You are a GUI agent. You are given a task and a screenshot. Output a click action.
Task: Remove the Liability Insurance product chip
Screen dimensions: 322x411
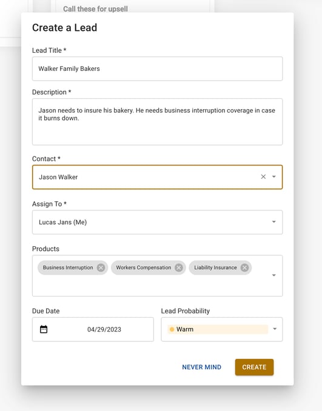[244, 267]
